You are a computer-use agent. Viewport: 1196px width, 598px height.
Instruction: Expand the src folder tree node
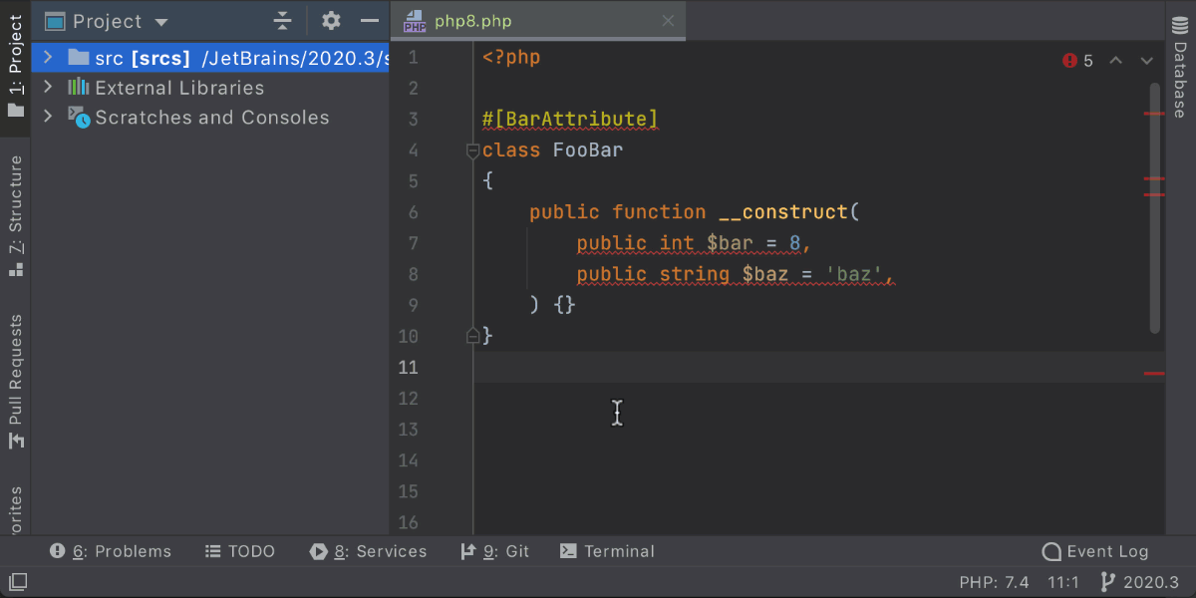48,57
